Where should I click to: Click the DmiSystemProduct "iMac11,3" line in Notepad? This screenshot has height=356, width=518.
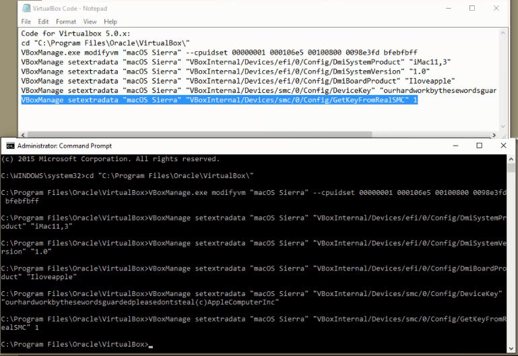click(x=236, y=62)
